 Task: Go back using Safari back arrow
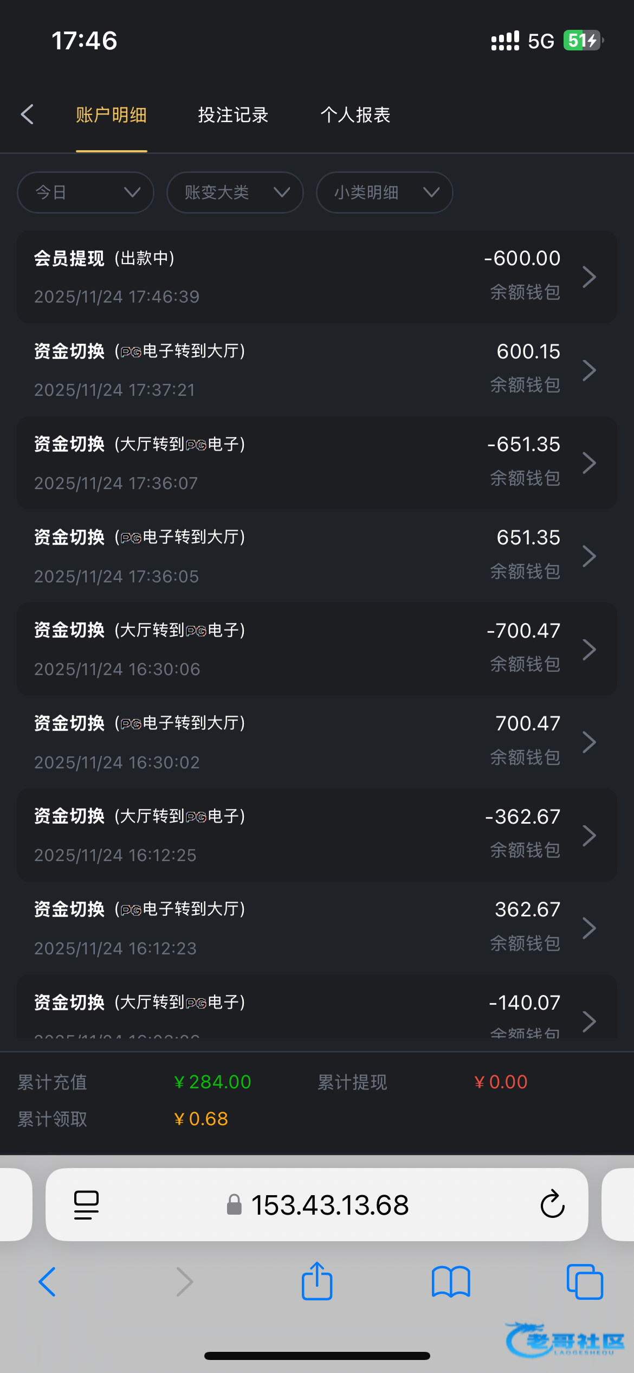(47, 1282)
